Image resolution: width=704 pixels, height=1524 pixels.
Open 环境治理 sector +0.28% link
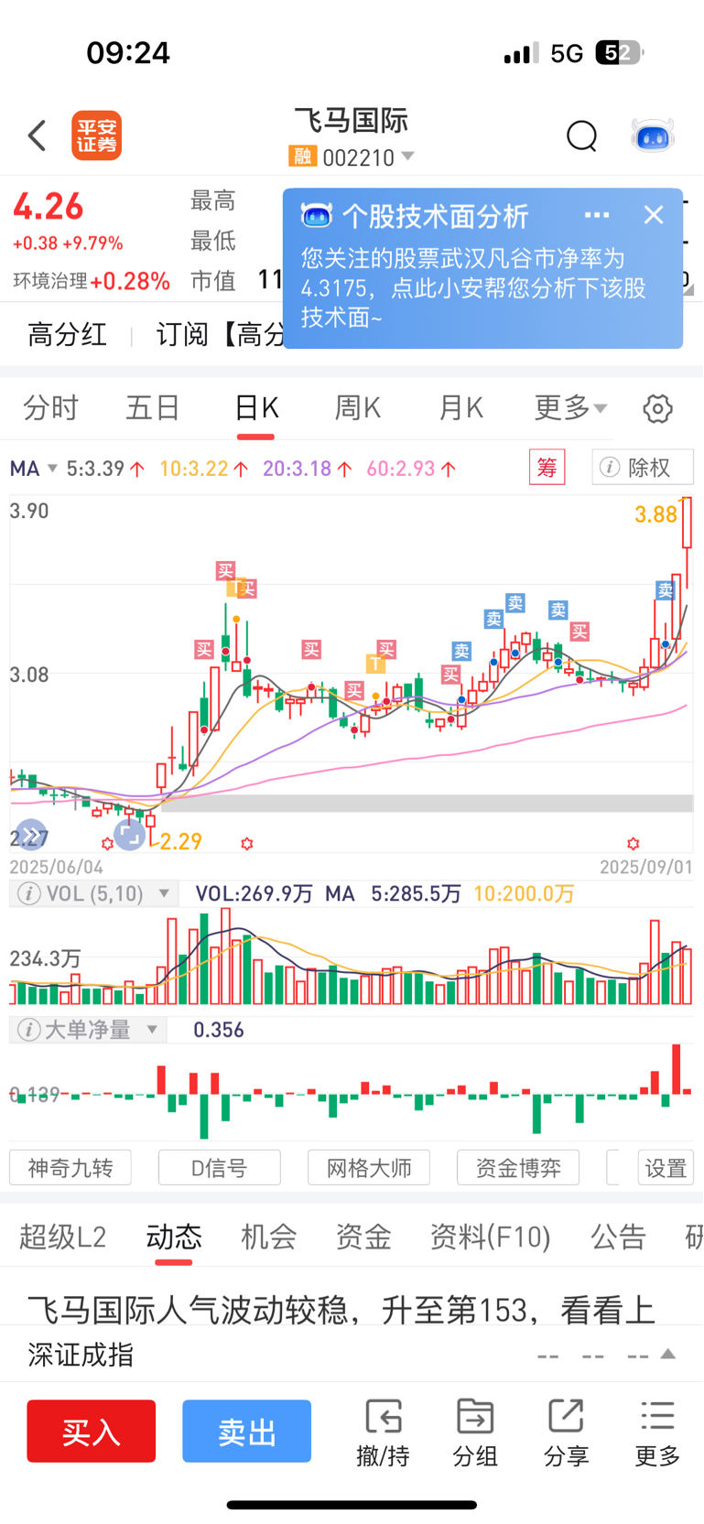(x=92, y=281)
